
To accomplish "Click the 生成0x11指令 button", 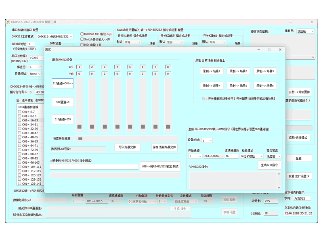I will [x=269, y=165].
